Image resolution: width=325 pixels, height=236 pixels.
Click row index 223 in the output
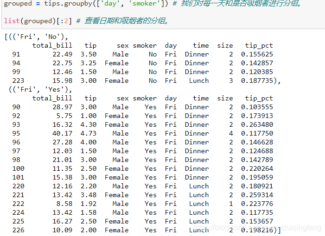18,81
